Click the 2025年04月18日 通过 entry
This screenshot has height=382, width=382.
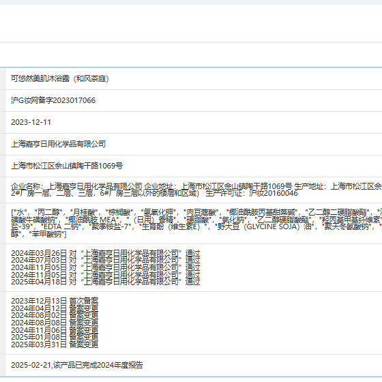tap(106, 282)
